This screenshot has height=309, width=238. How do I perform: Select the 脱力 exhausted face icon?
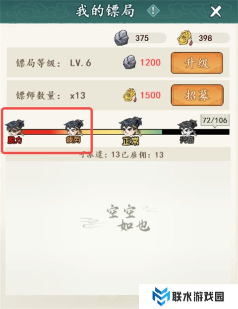pyautogui.click(x=15, y=128)
